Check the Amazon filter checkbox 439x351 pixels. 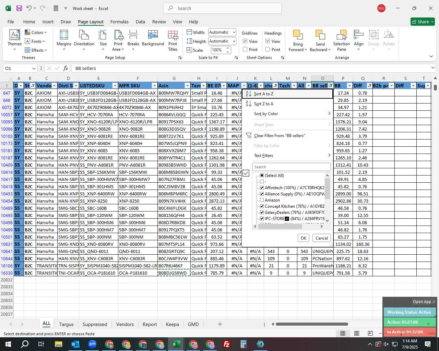[262, 200]
